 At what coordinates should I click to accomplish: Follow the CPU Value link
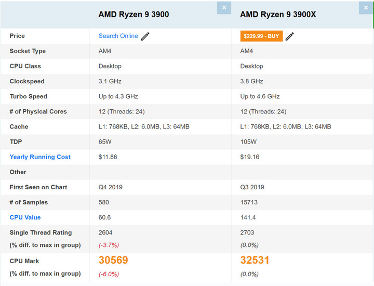coord(25,217)
